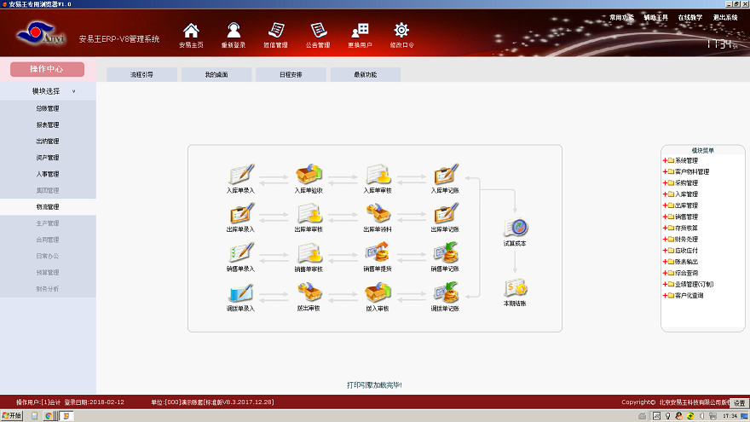Switch to 日程安排 tab

click(291, 75)
